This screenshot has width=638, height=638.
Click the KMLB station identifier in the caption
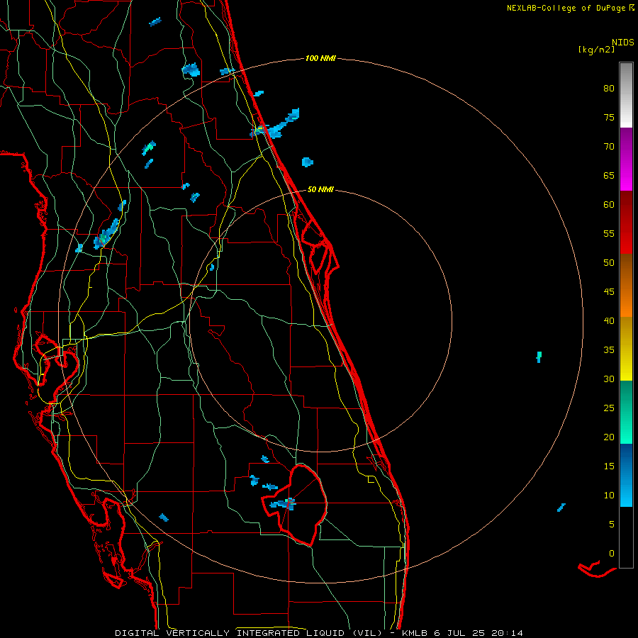coord(415,633)
